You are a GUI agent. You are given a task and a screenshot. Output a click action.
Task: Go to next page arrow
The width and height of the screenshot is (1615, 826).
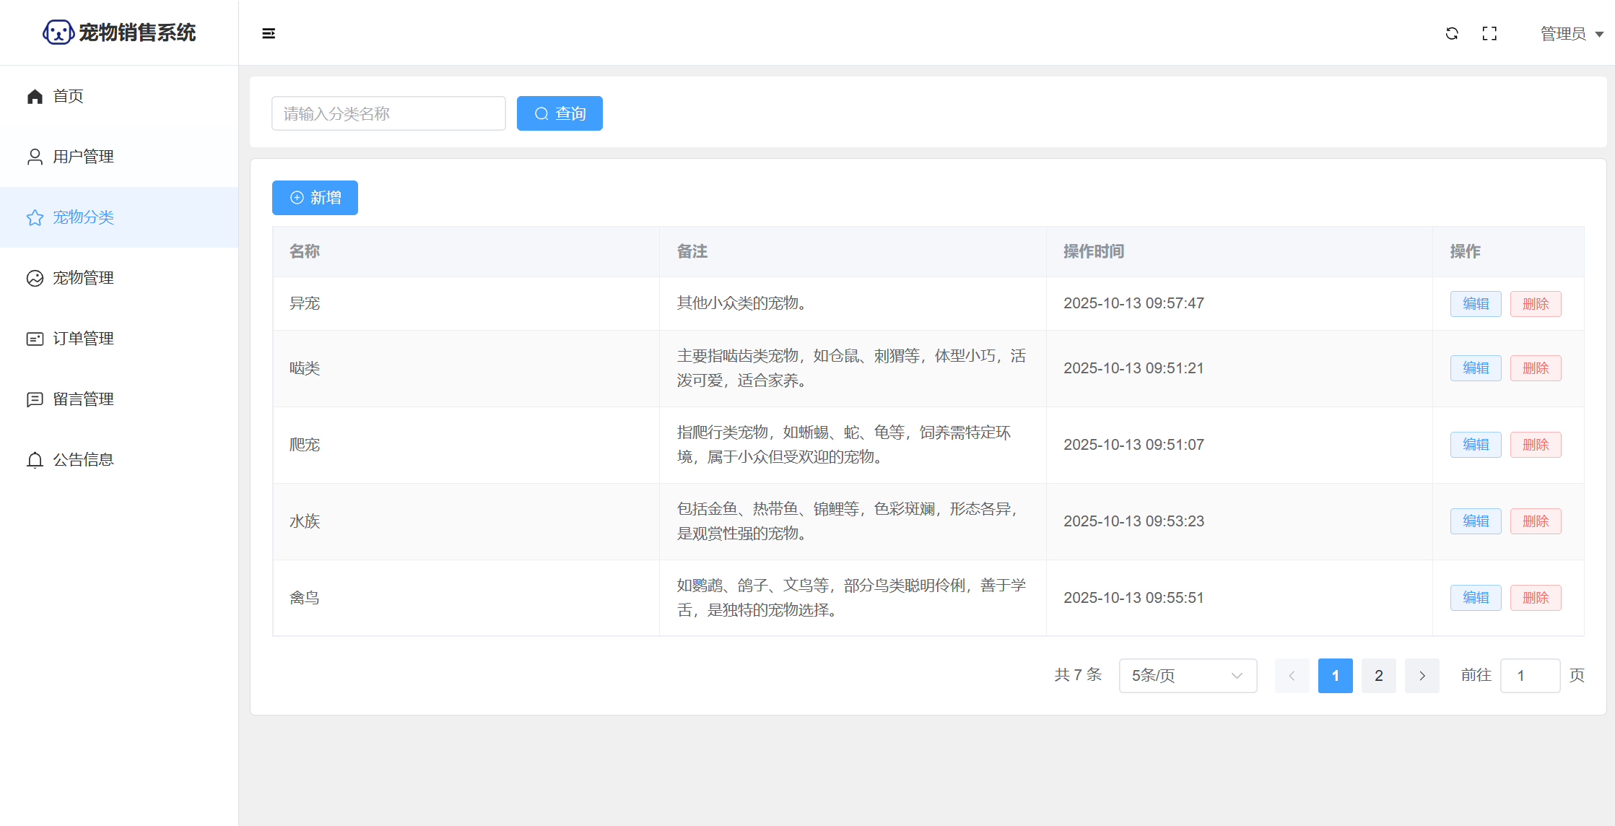click(x=1422, y=676)
